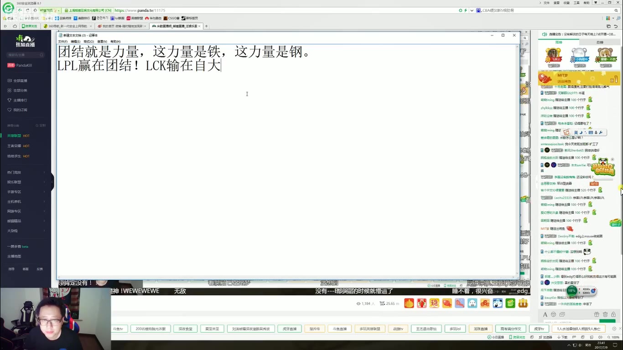Open Notepad 文件(F) menu

coord(63,41)
